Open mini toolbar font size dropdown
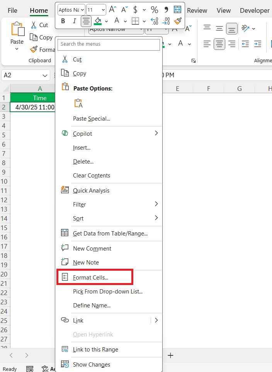Viewport: 272px width, 372px height. pyautogui.click(x=103, y=10)
